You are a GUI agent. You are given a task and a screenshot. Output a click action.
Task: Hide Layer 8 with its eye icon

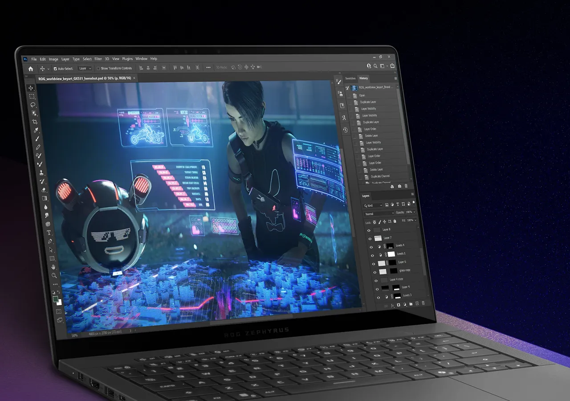pos(369,230)
